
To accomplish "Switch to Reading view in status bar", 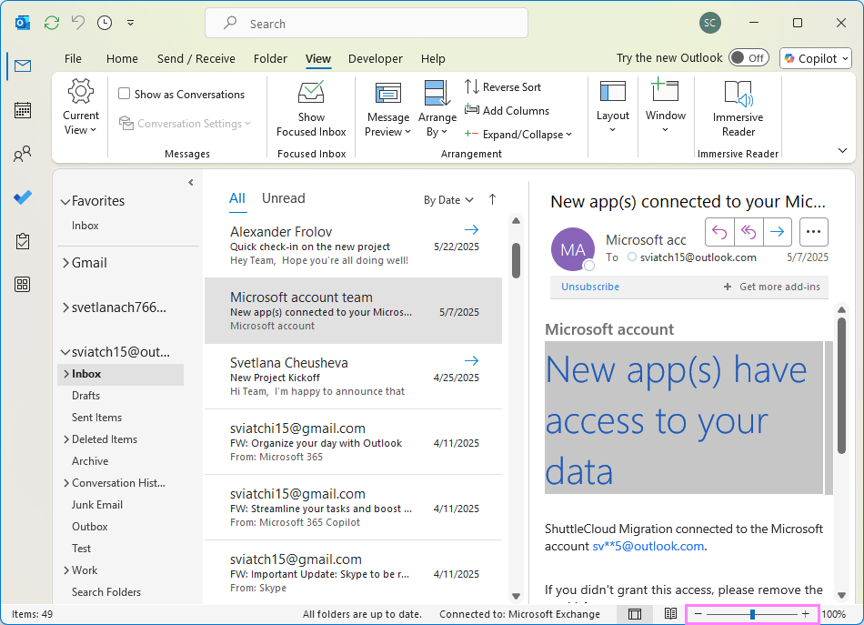I will [670, 614].
